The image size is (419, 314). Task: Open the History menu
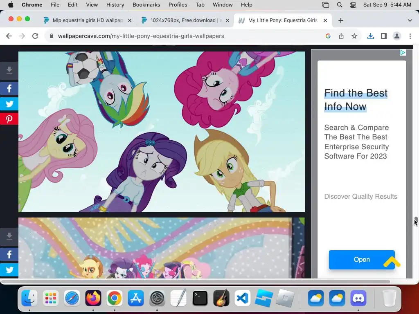coord(115,5)
